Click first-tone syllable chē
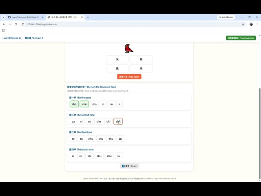 84,104
